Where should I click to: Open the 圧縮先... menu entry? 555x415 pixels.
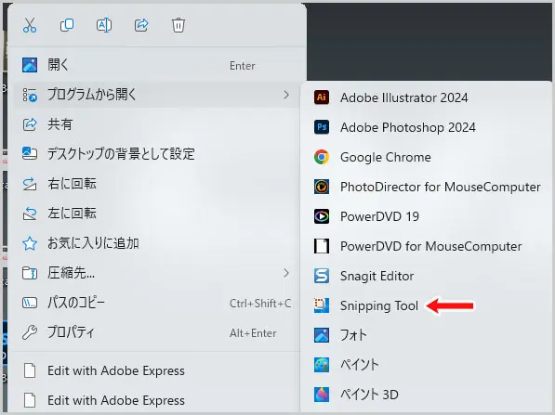(156, 273)
